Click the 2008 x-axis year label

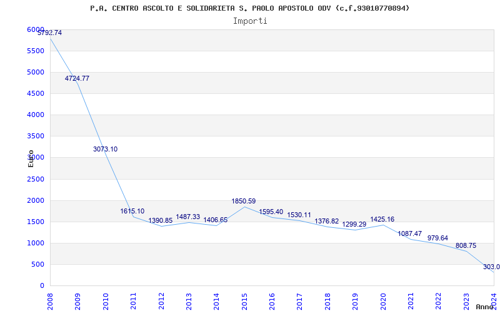click(x=50, y=302)
